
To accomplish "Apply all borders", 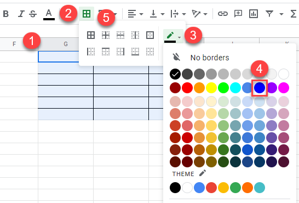I will point(91,35).
